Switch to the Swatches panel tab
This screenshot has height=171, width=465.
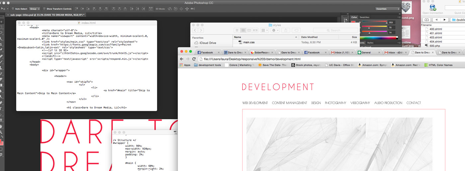(364, 17)
